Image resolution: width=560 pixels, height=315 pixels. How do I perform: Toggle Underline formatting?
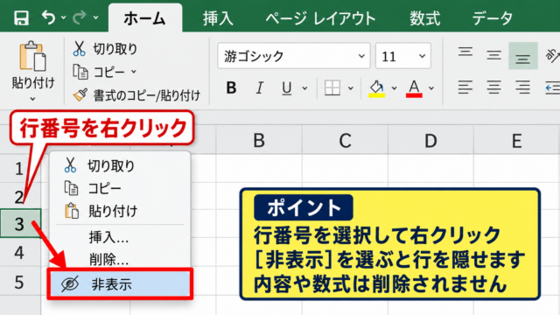[x=286, y=87]
